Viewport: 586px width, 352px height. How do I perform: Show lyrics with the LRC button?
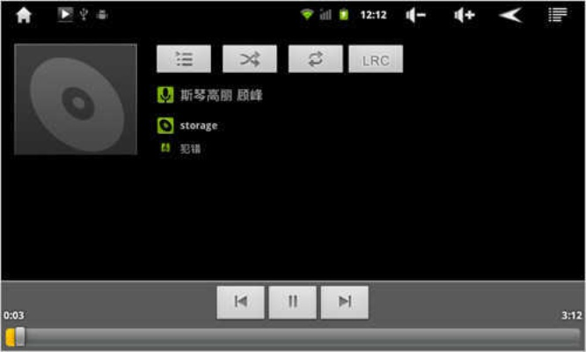(376, 59)
